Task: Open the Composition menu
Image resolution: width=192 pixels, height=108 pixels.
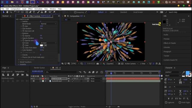Action: click(x=16, y=9)
